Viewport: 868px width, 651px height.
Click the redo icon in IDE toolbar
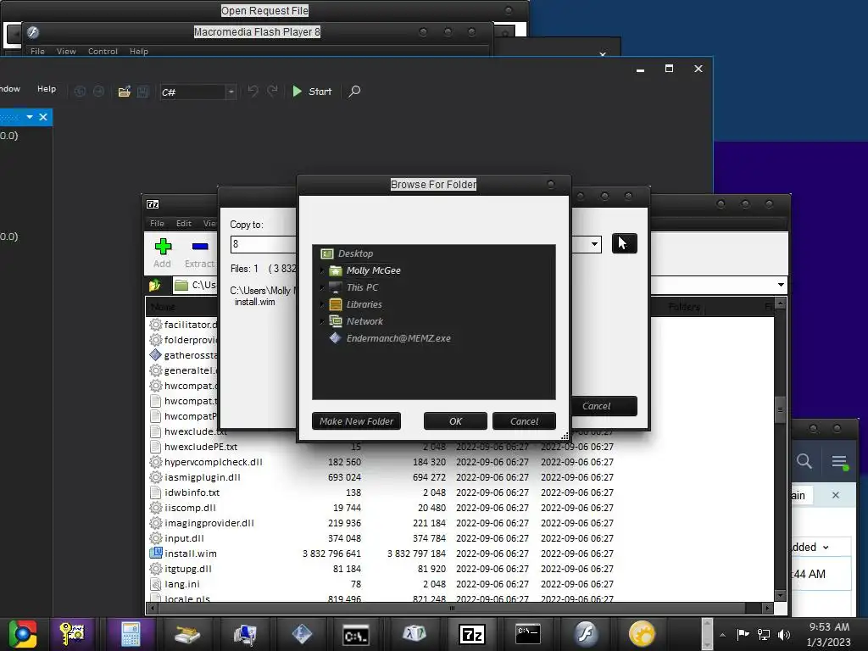(272, 92)
